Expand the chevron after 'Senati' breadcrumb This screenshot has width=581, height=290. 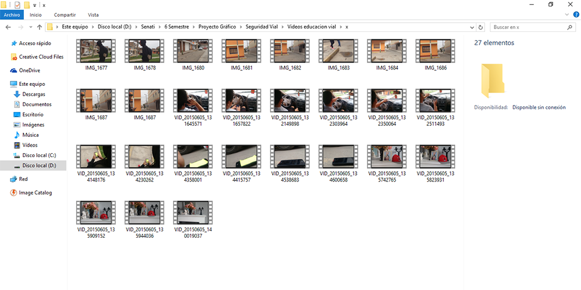click(160, 27)
